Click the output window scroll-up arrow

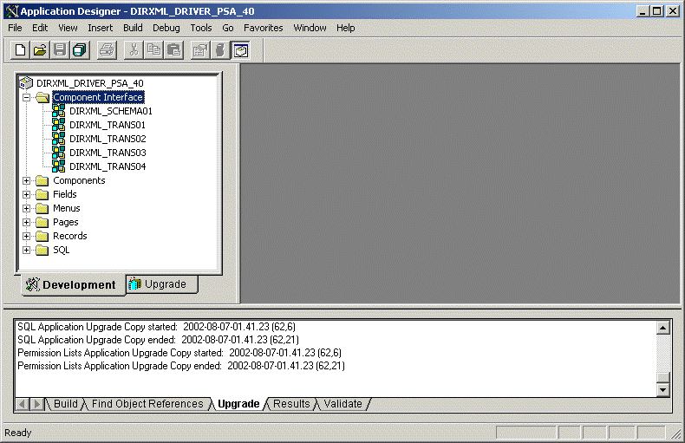pos(663,327)
